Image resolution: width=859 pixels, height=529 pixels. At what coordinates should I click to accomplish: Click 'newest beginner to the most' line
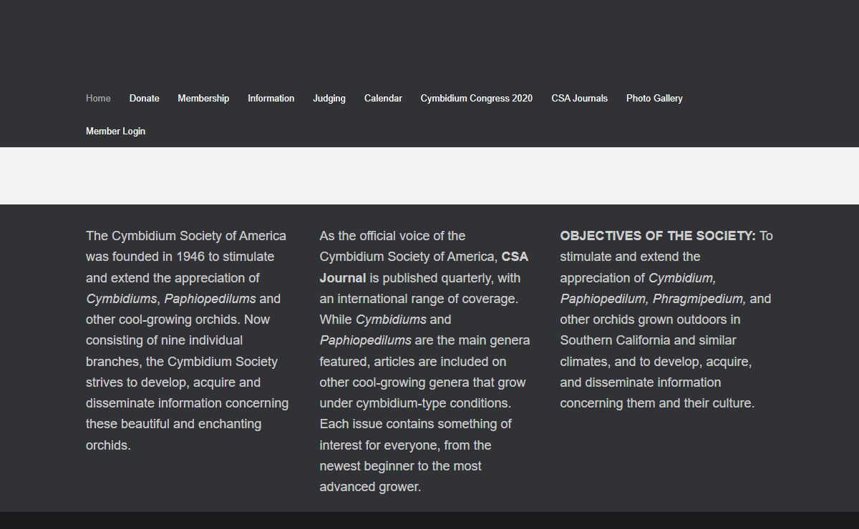pyautogui.click(x=400, y=466)
